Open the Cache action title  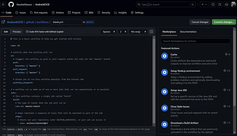pyautogui.click(x=174, y=54)
